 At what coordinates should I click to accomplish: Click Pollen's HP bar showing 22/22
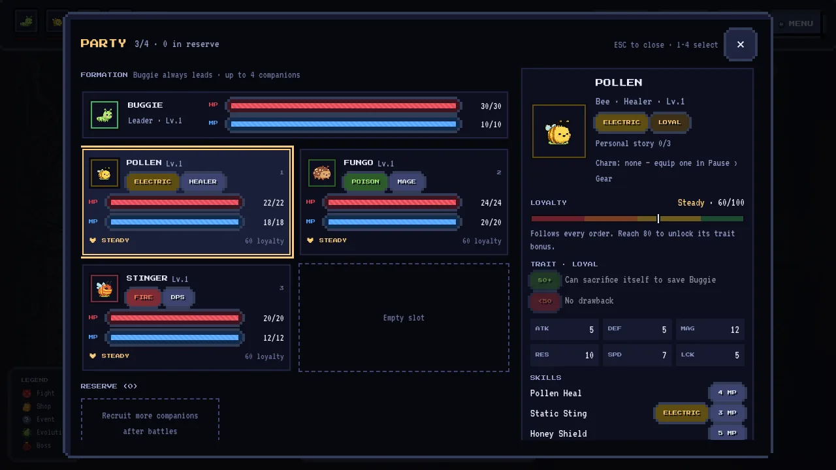pos(174,203)
